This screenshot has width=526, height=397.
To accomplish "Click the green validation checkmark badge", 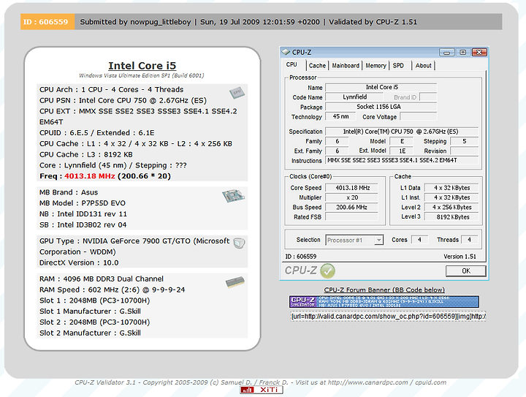I will (x=328, y=271).
